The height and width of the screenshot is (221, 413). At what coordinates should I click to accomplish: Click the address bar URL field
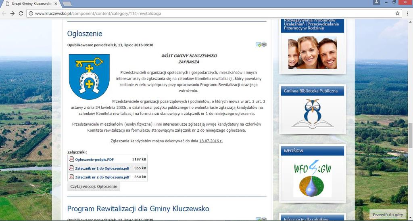(213, 13)
